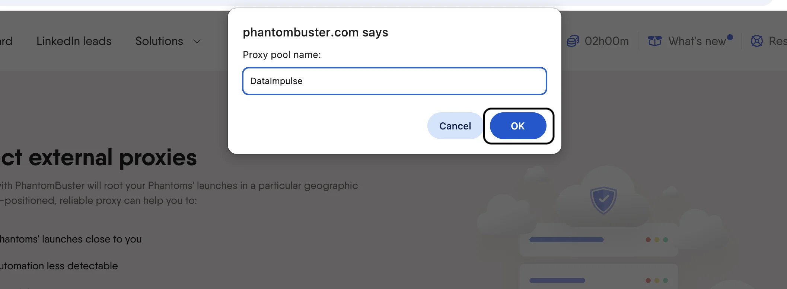Click the execution time coins icon
Viewport: 787px width, 289px height.
point(573,41)
